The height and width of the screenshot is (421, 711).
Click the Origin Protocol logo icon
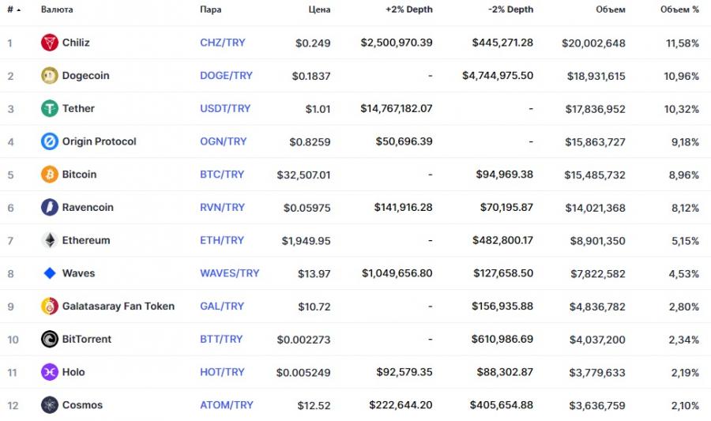click(50, 141)
